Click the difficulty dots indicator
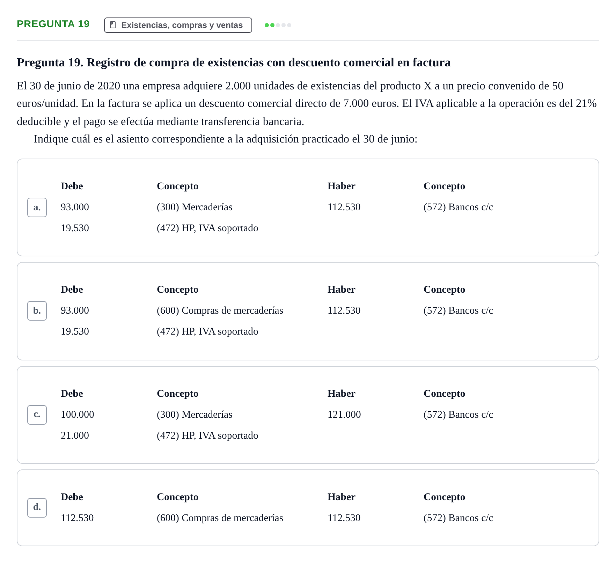Screen dimensions: 616x563 (278, 25)
